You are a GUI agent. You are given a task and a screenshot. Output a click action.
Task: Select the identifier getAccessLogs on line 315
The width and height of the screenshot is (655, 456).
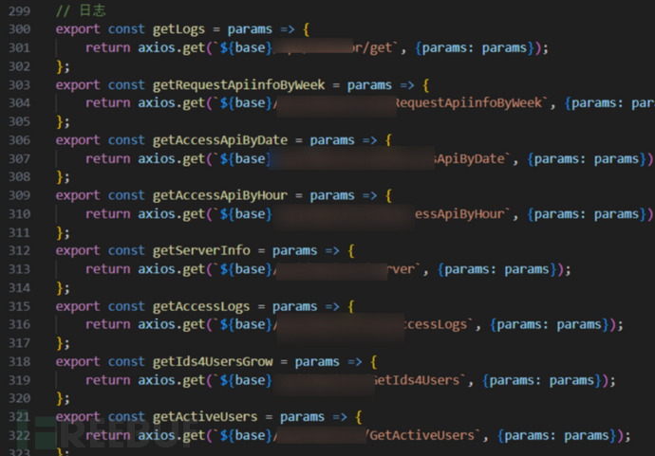point(201,307)
